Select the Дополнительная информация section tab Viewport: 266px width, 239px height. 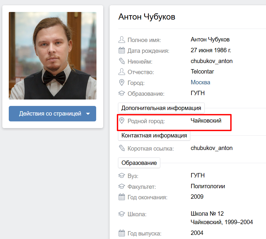pyautogui.click(x=161, y=108)
